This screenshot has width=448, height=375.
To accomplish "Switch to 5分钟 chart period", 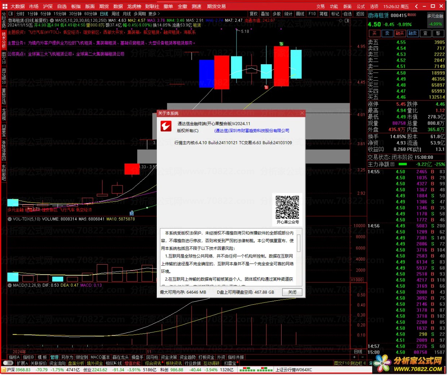I will click(45, 14).
